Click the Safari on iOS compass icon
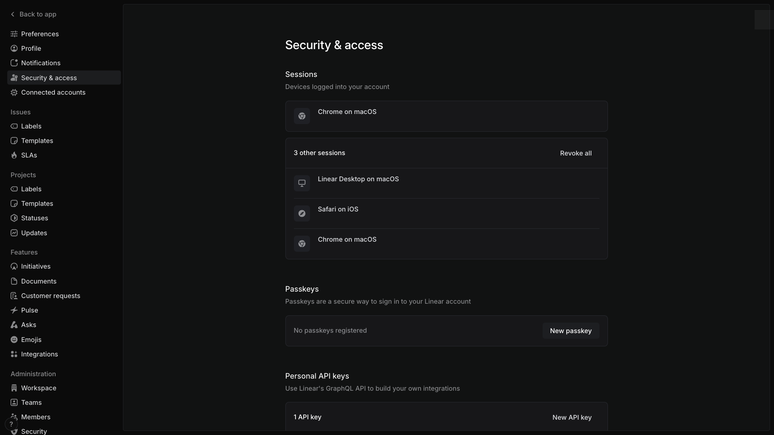 coord(302,213)
